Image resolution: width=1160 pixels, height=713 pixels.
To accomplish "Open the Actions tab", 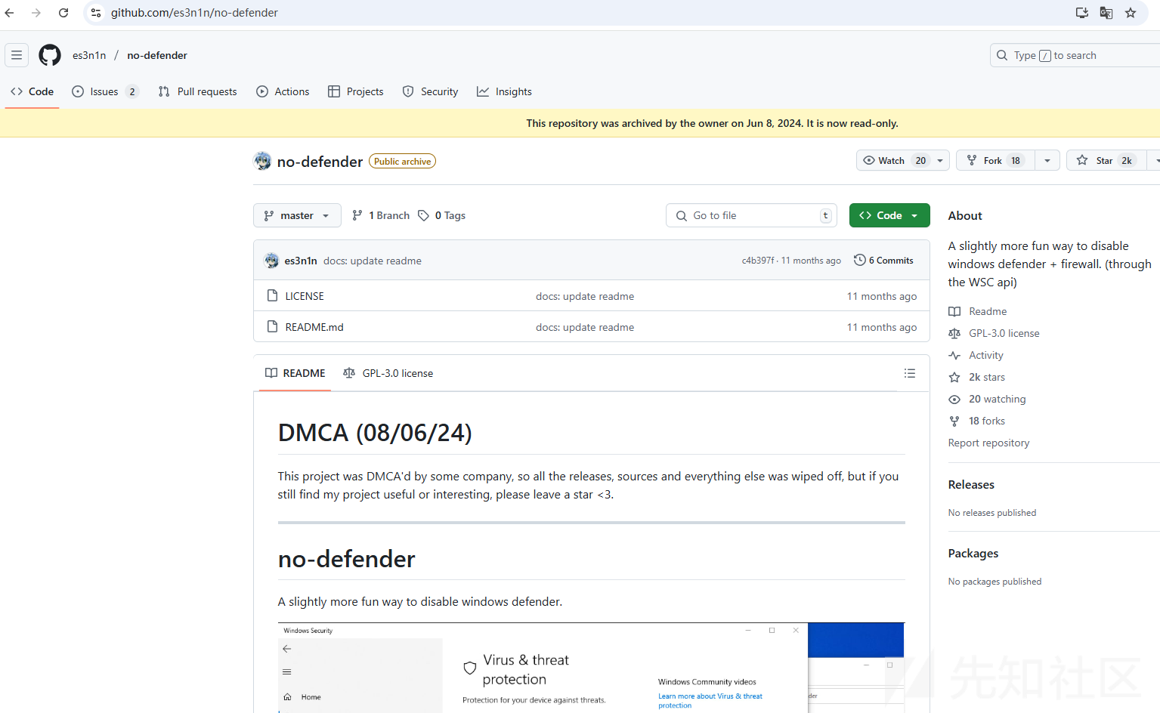I will point(283,91).
